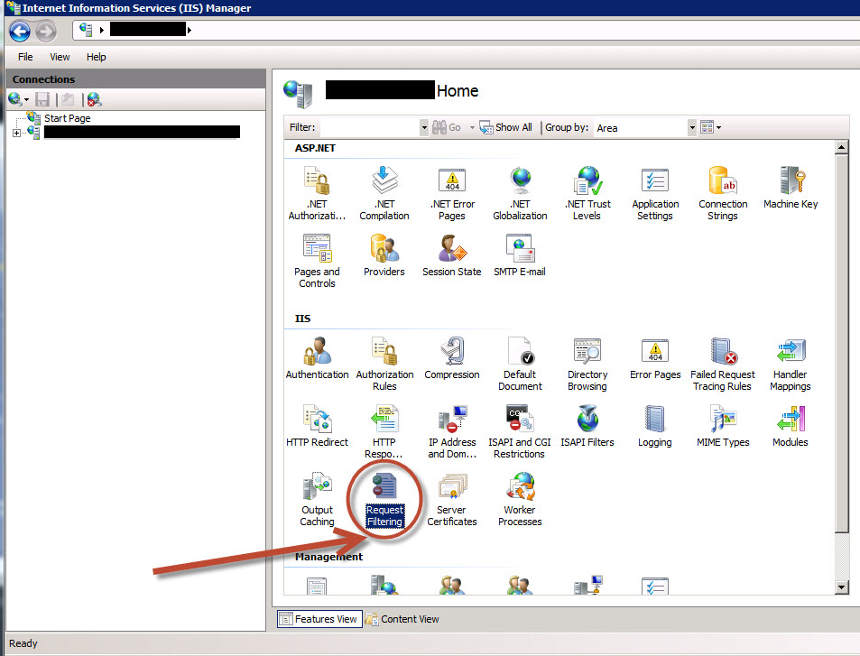Switch to the Features View tab

coord(319,619)
